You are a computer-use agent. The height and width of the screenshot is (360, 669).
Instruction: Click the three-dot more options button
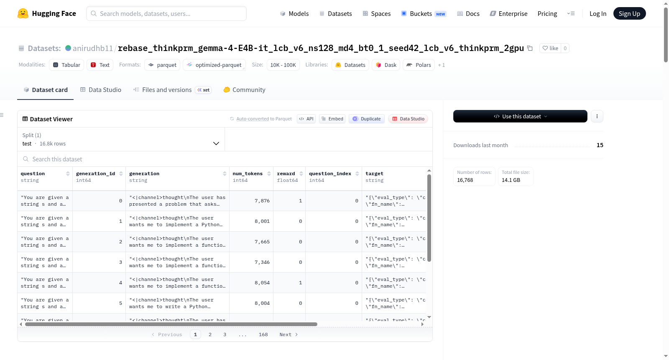597,116
